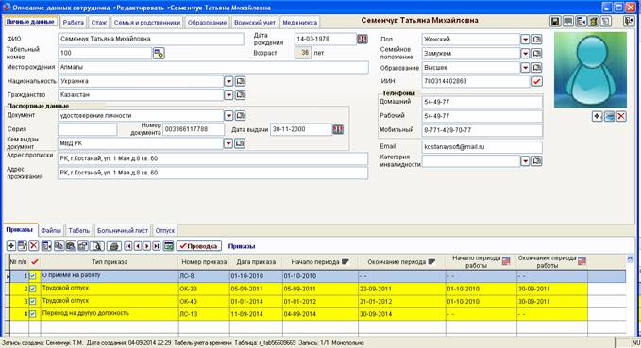
Task: Click the Email field kostanaysoft@mail.ru
Action: 482,146
